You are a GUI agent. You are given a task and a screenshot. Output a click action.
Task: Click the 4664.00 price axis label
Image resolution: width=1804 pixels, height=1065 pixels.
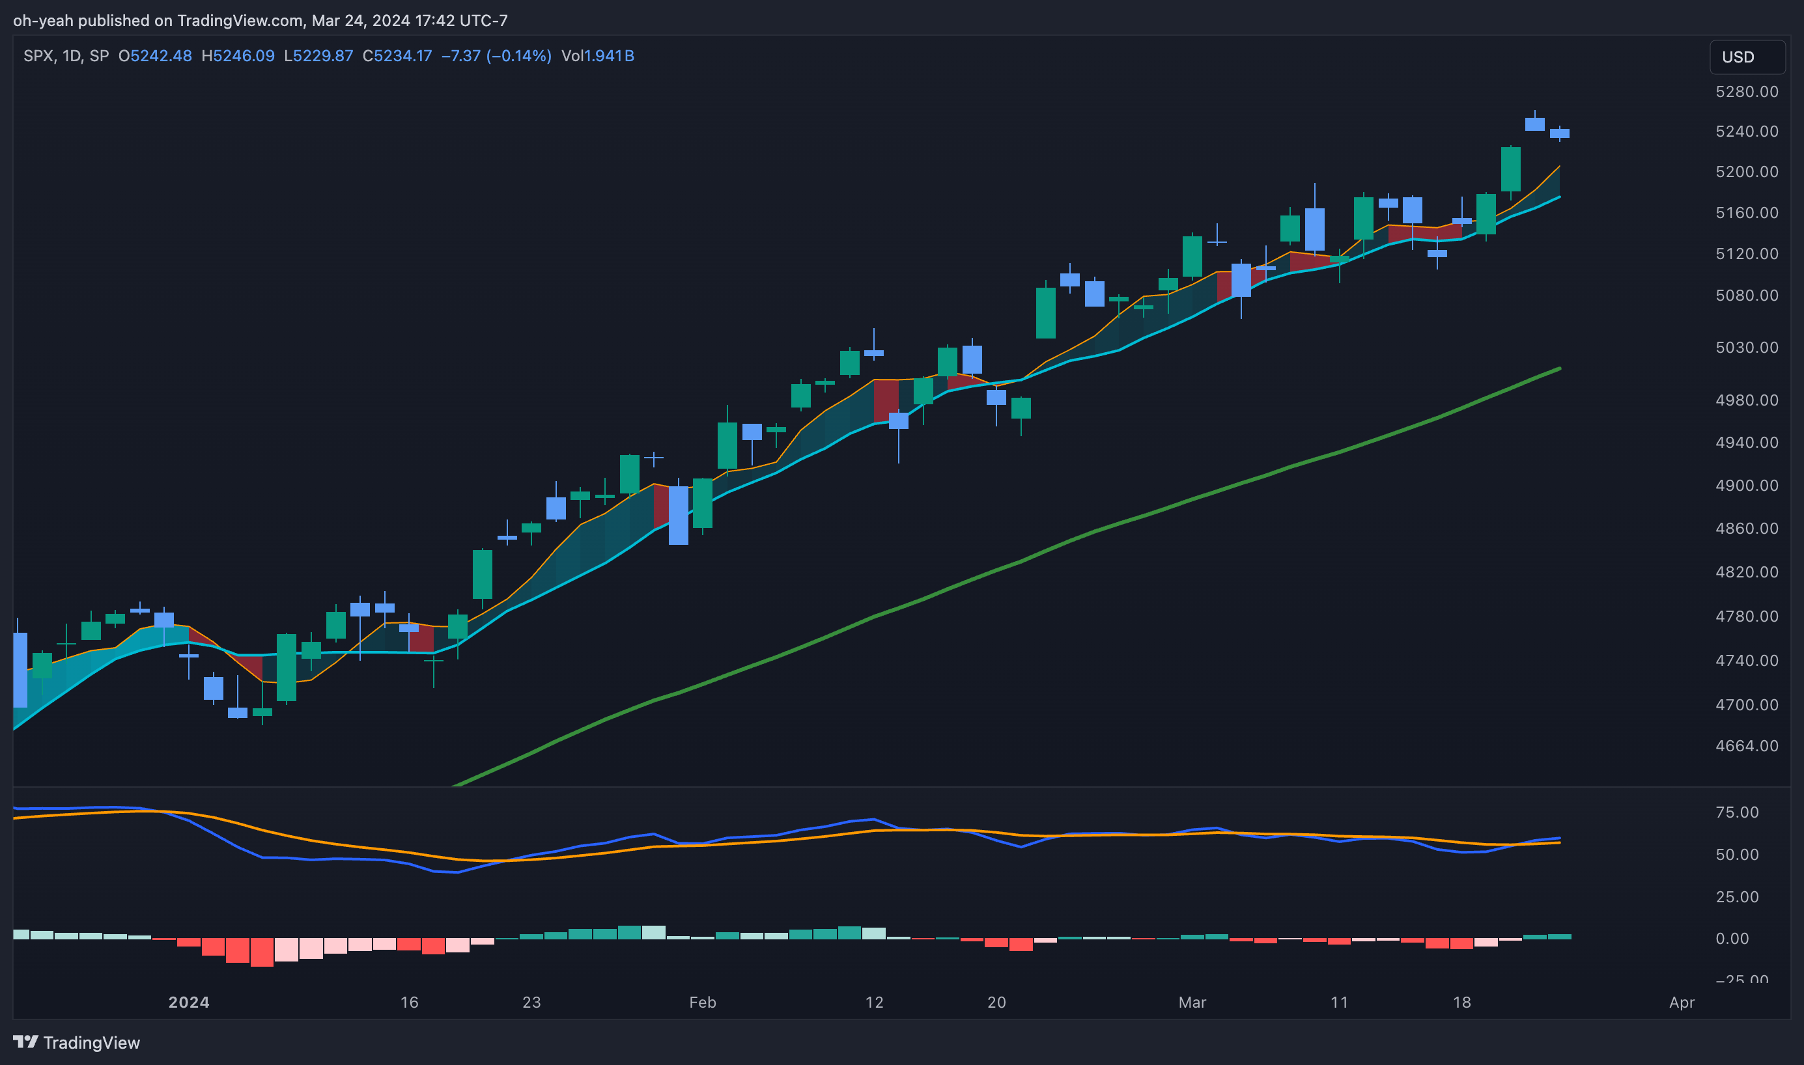pyautogui.click(x=1746, y=745)
